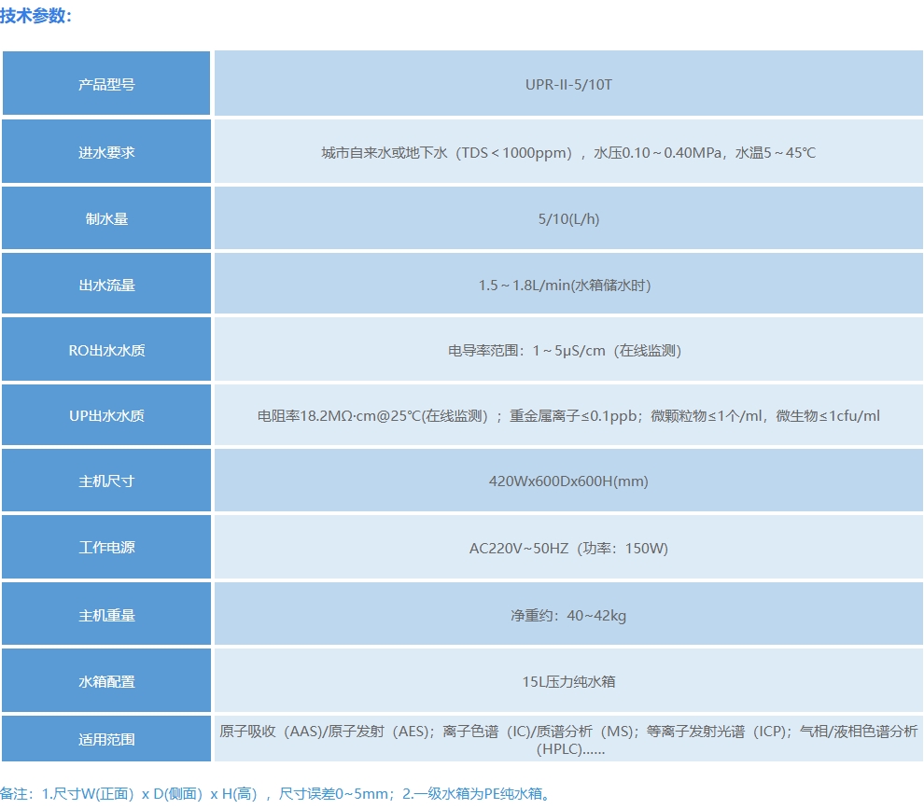924x809 pixels.
Task: Click the AC220V~50HZ power value cell
Action: coord(567,547)
